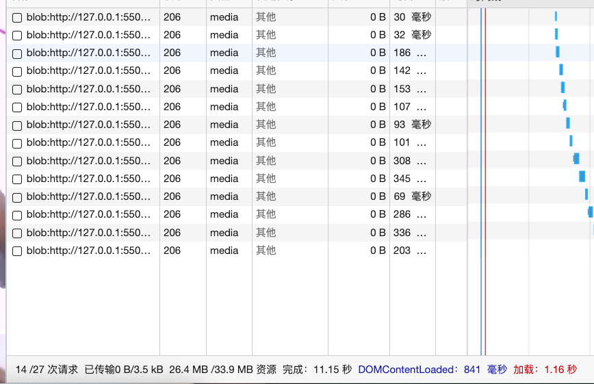This screenshot has height=384, width=594.
Task: Select the blob URL in the 32 毫秒 row
Action: point(88,35)
